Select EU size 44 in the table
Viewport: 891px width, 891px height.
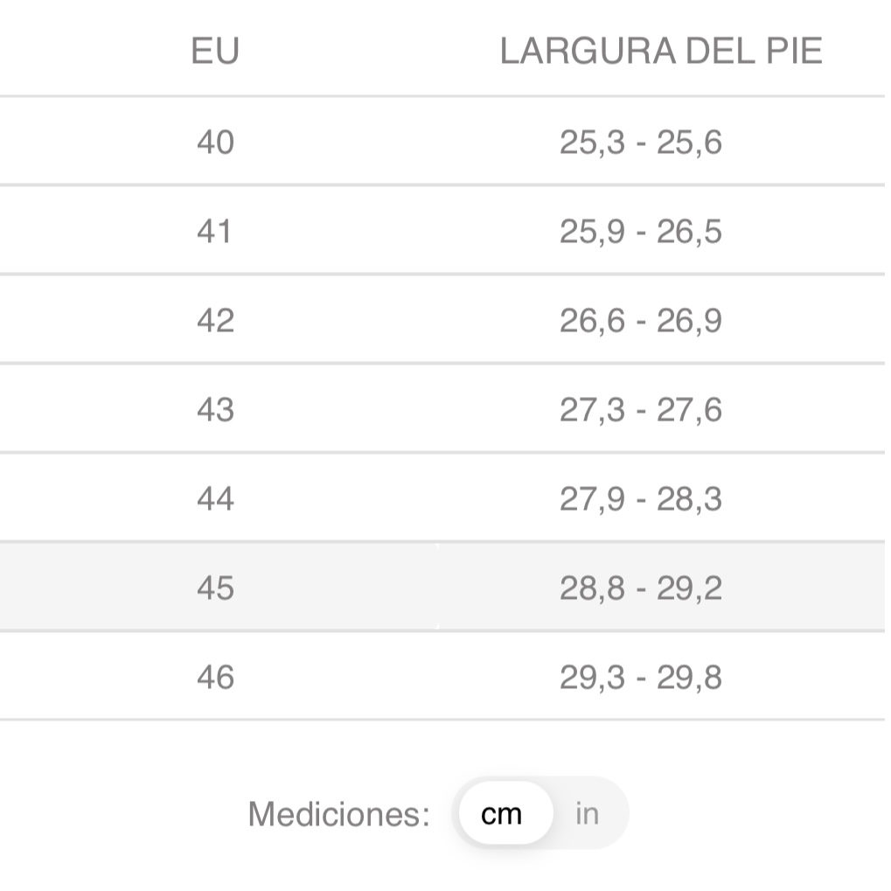[215, 499]
